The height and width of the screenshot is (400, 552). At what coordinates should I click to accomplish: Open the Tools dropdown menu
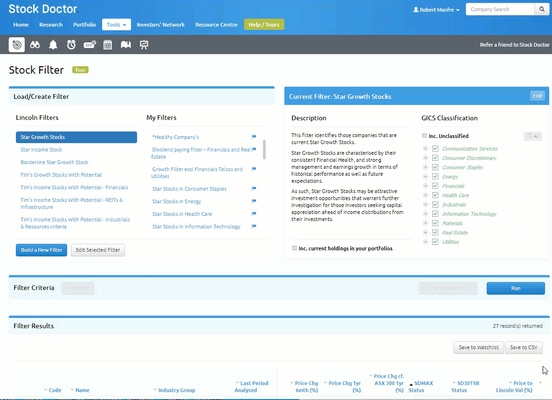coord(117,25)
